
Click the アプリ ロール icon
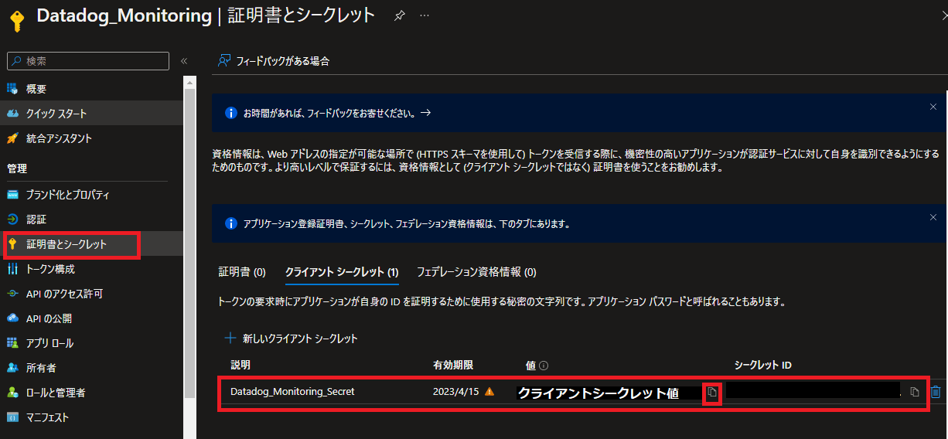pyautogui.click(x=12, y=343)
